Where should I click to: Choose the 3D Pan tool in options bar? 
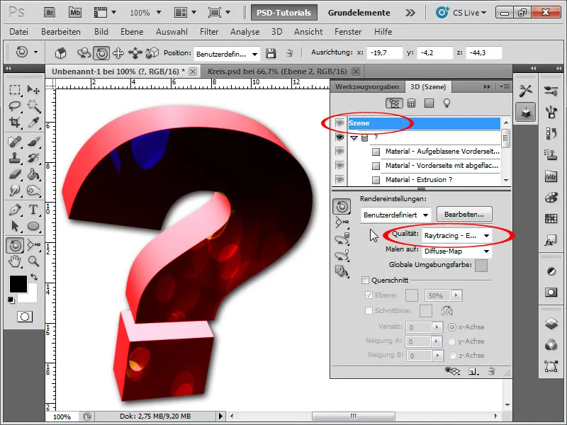[118, 53]
